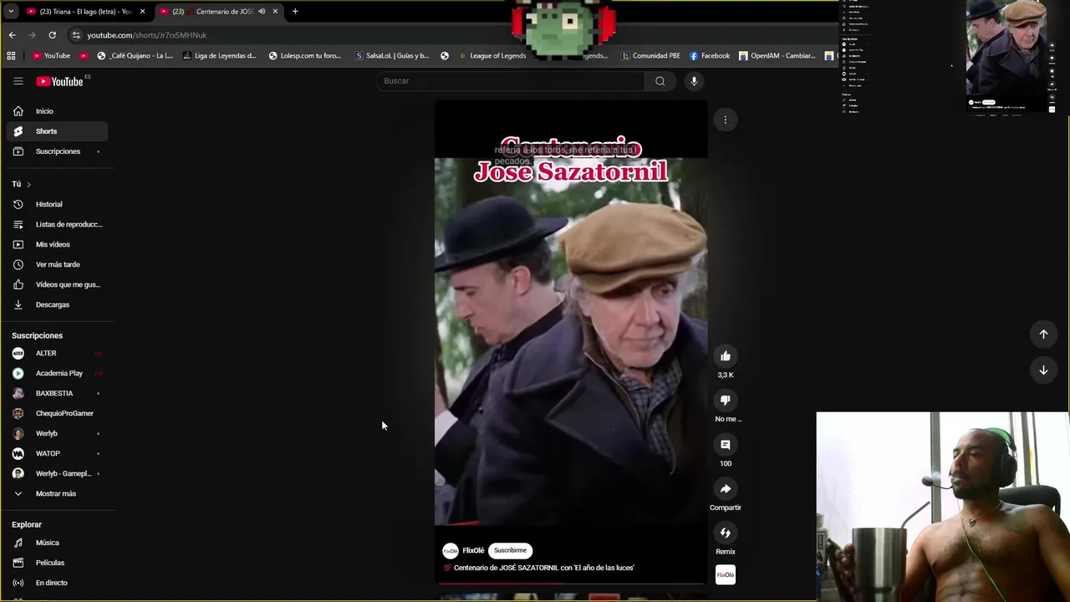
Task: Open the ALTER channel subscription
Action: (57, 353)
